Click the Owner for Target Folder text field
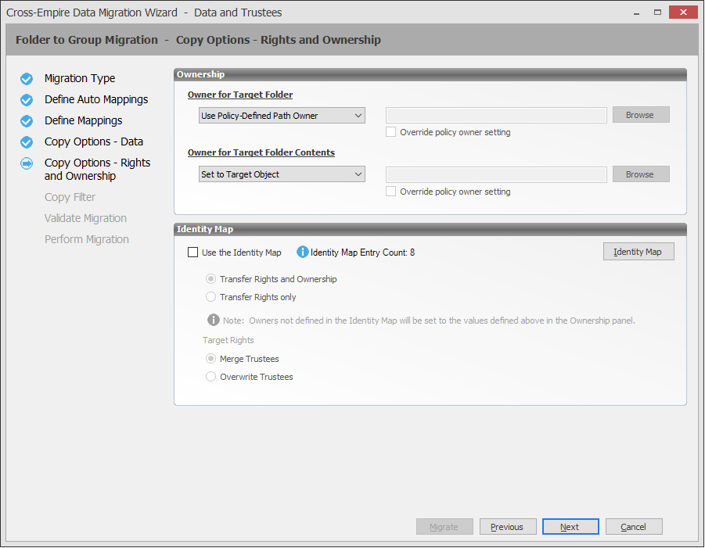Viewport: 705px width, 548px height. point(497,116)
